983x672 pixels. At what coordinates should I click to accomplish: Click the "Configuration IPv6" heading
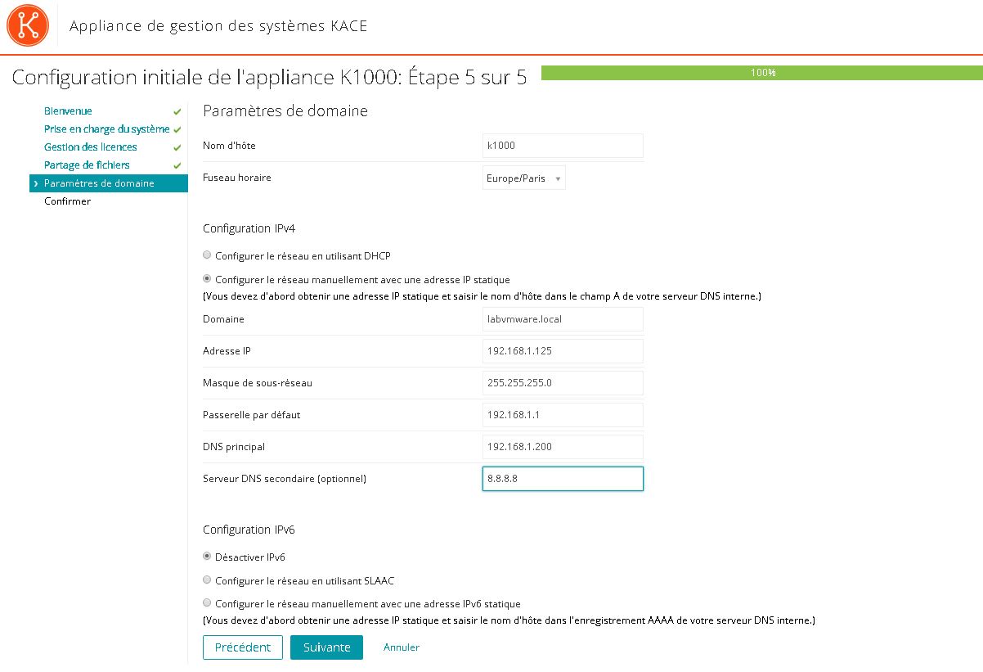pyautogui.click(x=249, y=530)
